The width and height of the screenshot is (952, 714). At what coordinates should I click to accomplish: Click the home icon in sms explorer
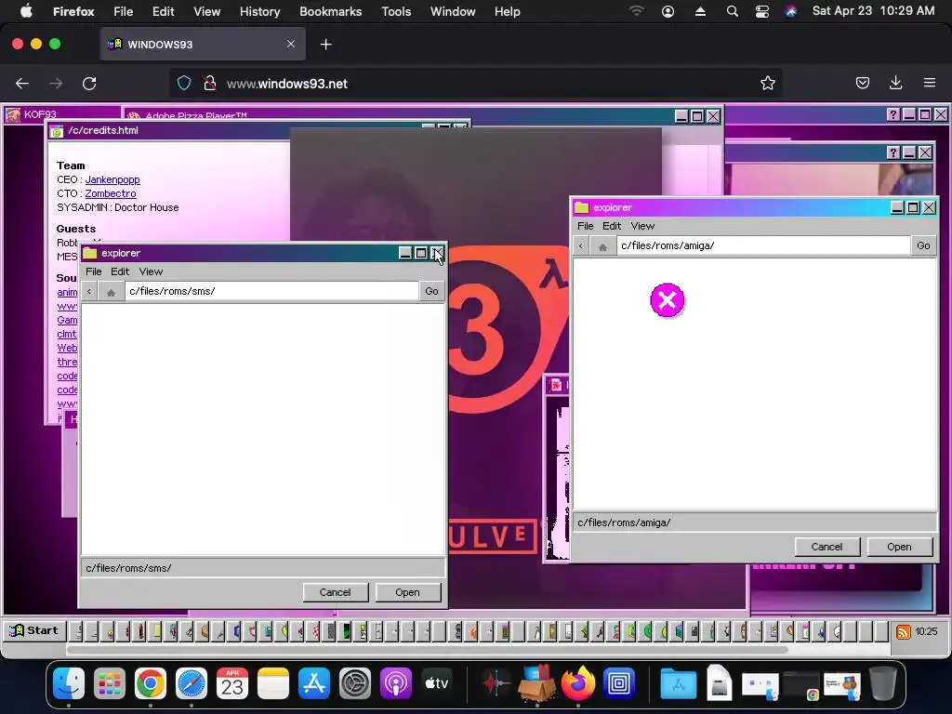click(111, 291)
